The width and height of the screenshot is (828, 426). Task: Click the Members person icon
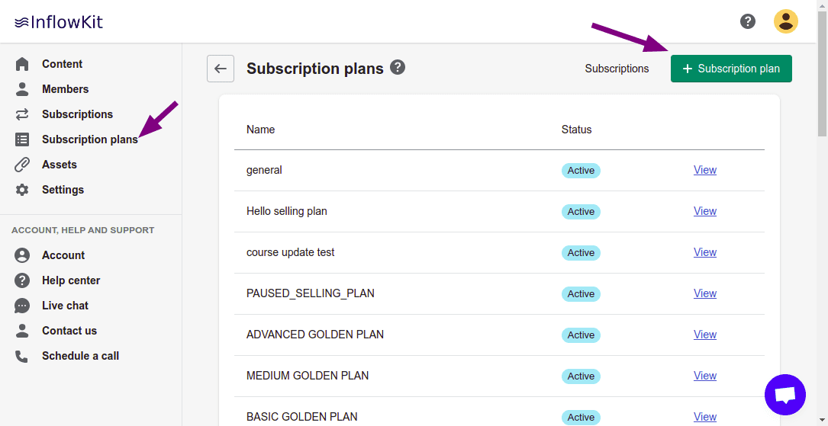click(22, 89)
